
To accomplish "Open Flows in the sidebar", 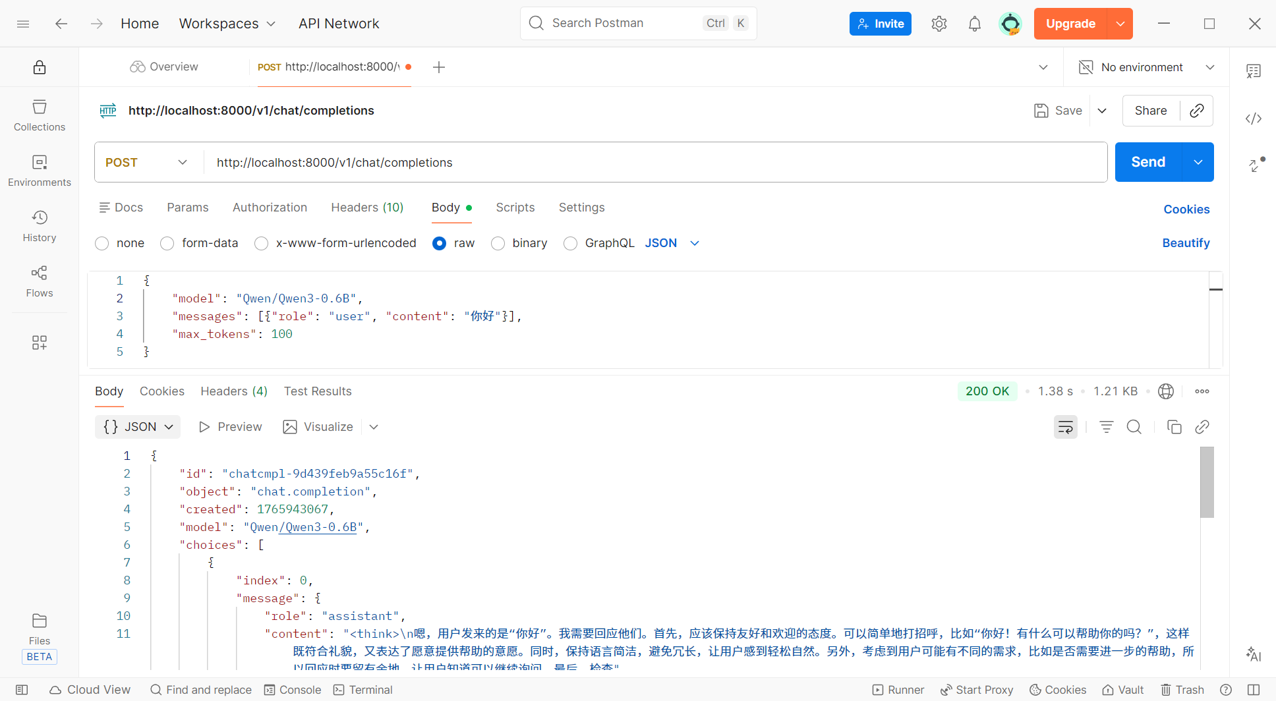I will point(40,281).
